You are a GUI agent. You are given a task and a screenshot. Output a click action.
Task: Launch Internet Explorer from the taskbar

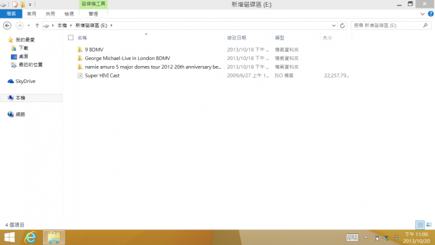pyautogui.click(x=31, y=238)
